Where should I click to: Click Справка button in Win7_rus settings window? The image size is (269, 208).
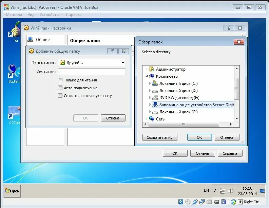(230, 153)
